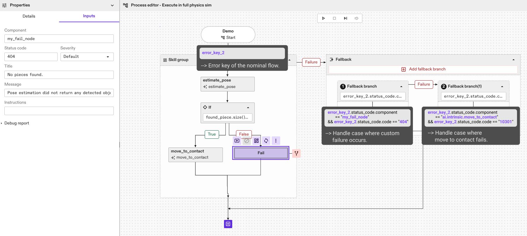Click the stop square in the execution toolbar
This screenshot has height=236, width=527.
tap(334, 18)
